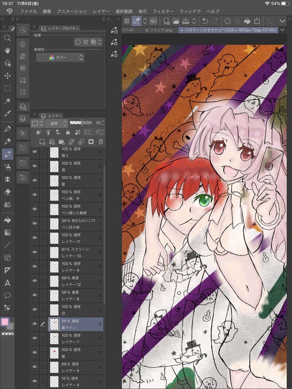The height and width of the screenshot is (389, 292).
Task: Hide the ペン目の線 layer
Action: tap(35, 224)
